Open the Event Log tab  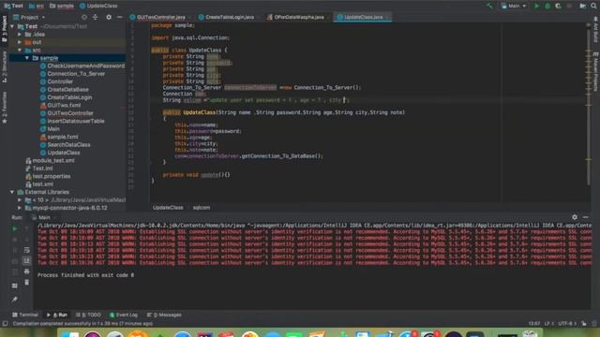(124, 315)
